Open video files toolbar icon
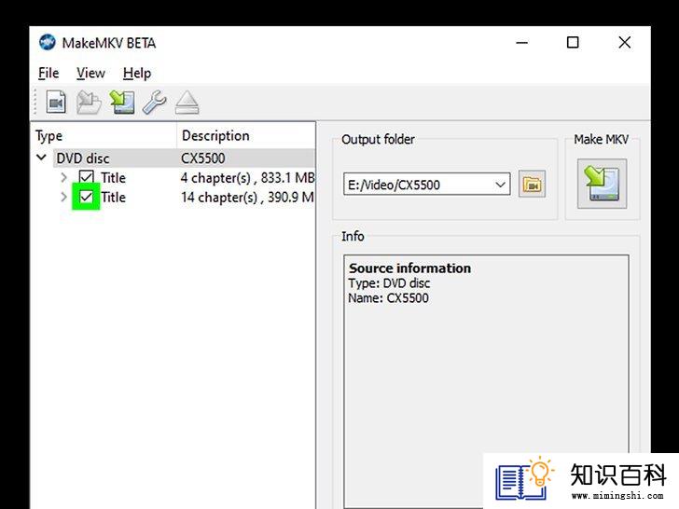 56,103
